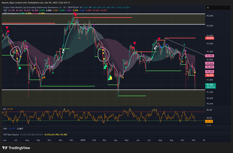
Task: Click the red 93.87% price label
Action: click(210, 38)
